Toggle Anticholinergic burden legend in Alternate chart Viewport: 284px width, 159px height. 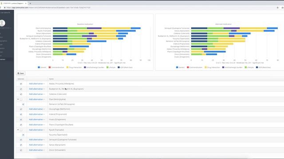coord(232,68)
